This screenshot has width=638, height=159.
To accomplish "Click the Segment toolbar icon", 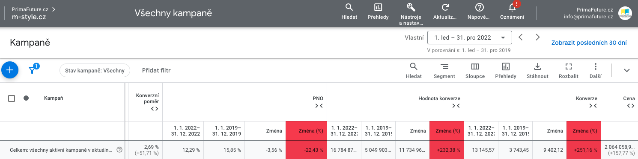I will point(444,66).
